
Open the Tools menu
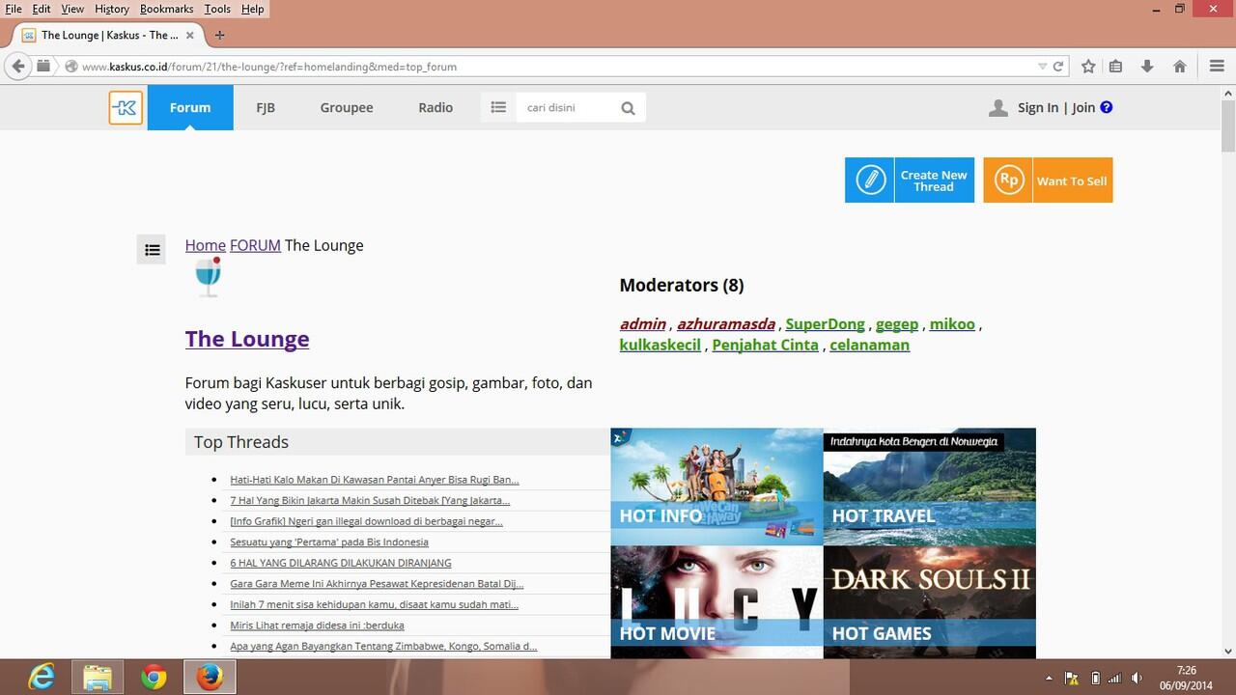click(x=217, y=9)
